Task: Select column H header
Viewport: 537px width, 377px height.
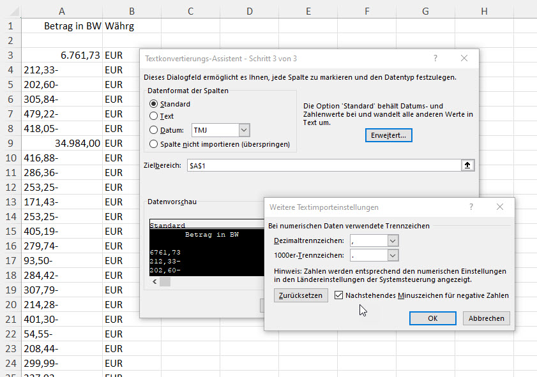Action: point(484,11)
